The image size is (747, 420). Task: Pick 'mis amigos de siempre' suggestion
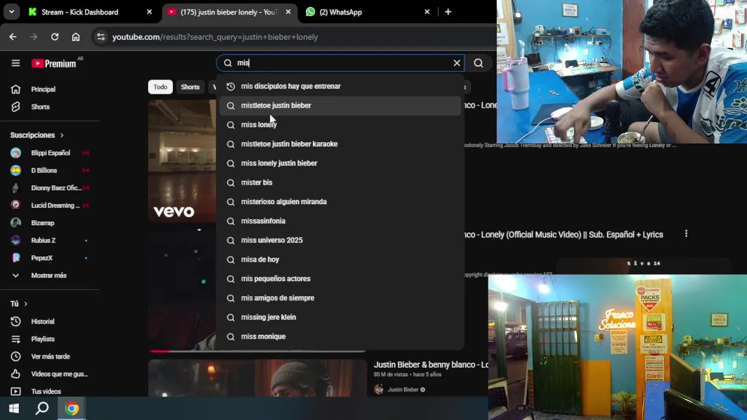(x=340, y=298)
